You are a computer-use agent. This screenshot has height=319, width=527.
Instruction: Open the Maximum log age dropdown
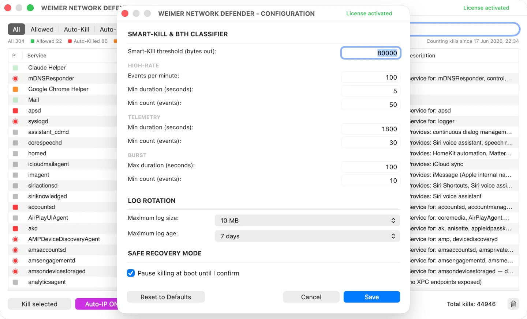(307, 236)
